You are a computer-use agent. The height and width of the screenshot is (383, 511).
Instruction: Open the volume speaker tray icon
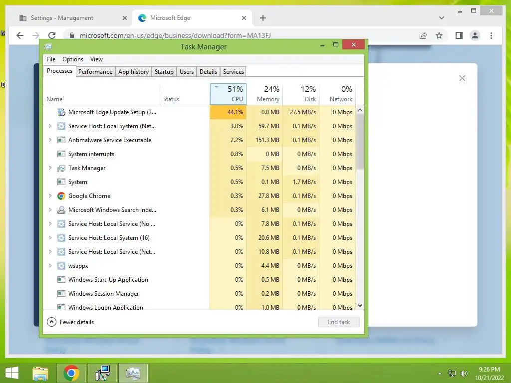coord(464,374)
